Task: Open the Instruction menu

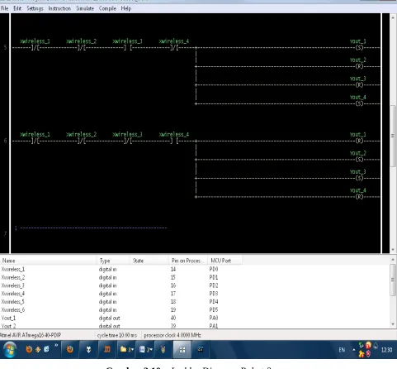Action: [59, 8]
